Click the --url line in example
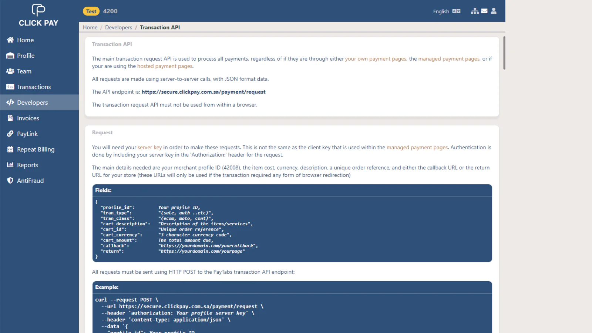Viewport: 592px width, 333px height. point(182,306)
